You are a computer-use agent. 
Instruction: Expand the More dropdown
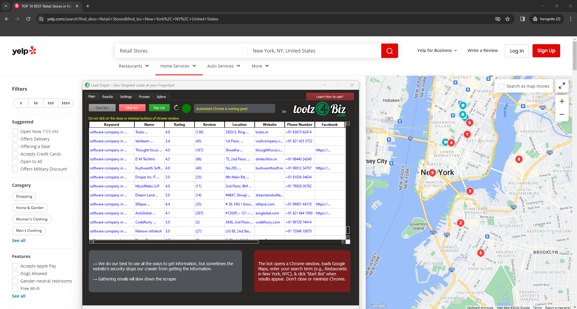[x=260, y=66]
